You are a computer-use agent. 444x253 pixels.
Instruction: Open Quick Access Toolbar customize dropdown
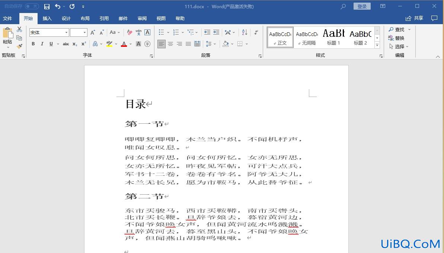pos(83,6)
